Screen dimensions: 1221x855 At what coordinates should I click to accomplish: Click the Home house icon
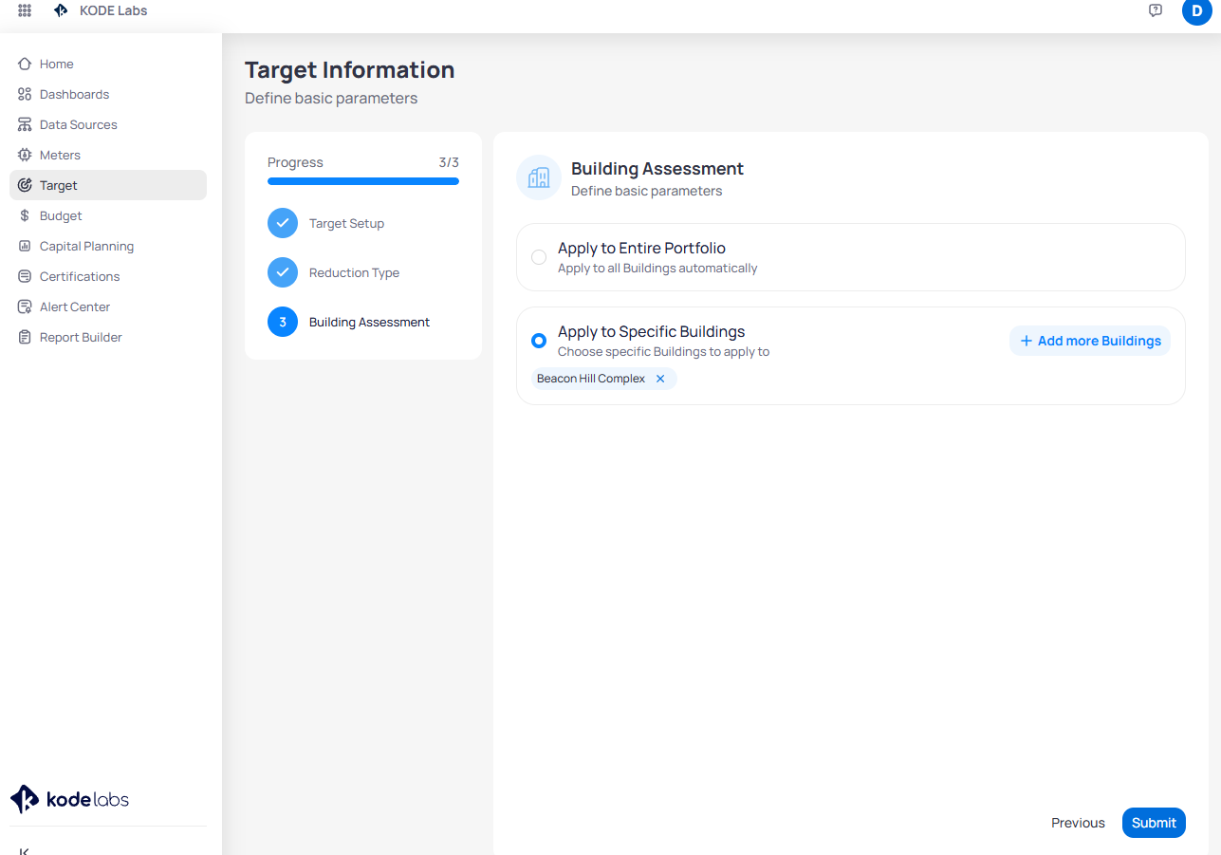tap(25, 64)
